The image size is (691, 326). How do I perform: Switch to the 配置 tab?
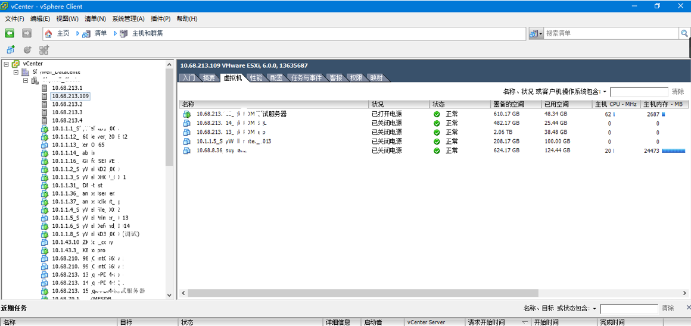tap(276, 78)
